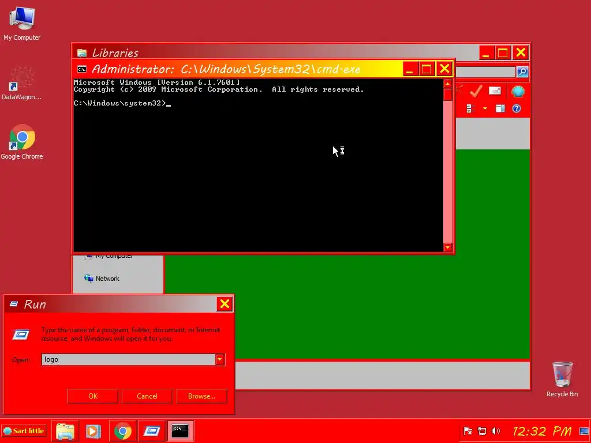Open the view options dropdown arrow in Libraries
591x443 pixels.
(x=485, y=108)
